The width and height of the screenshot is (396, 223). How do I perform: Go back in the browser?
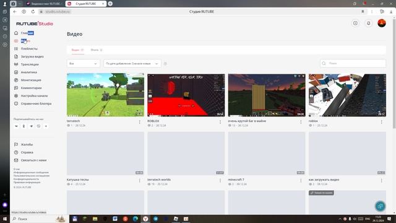click(15, 12)
